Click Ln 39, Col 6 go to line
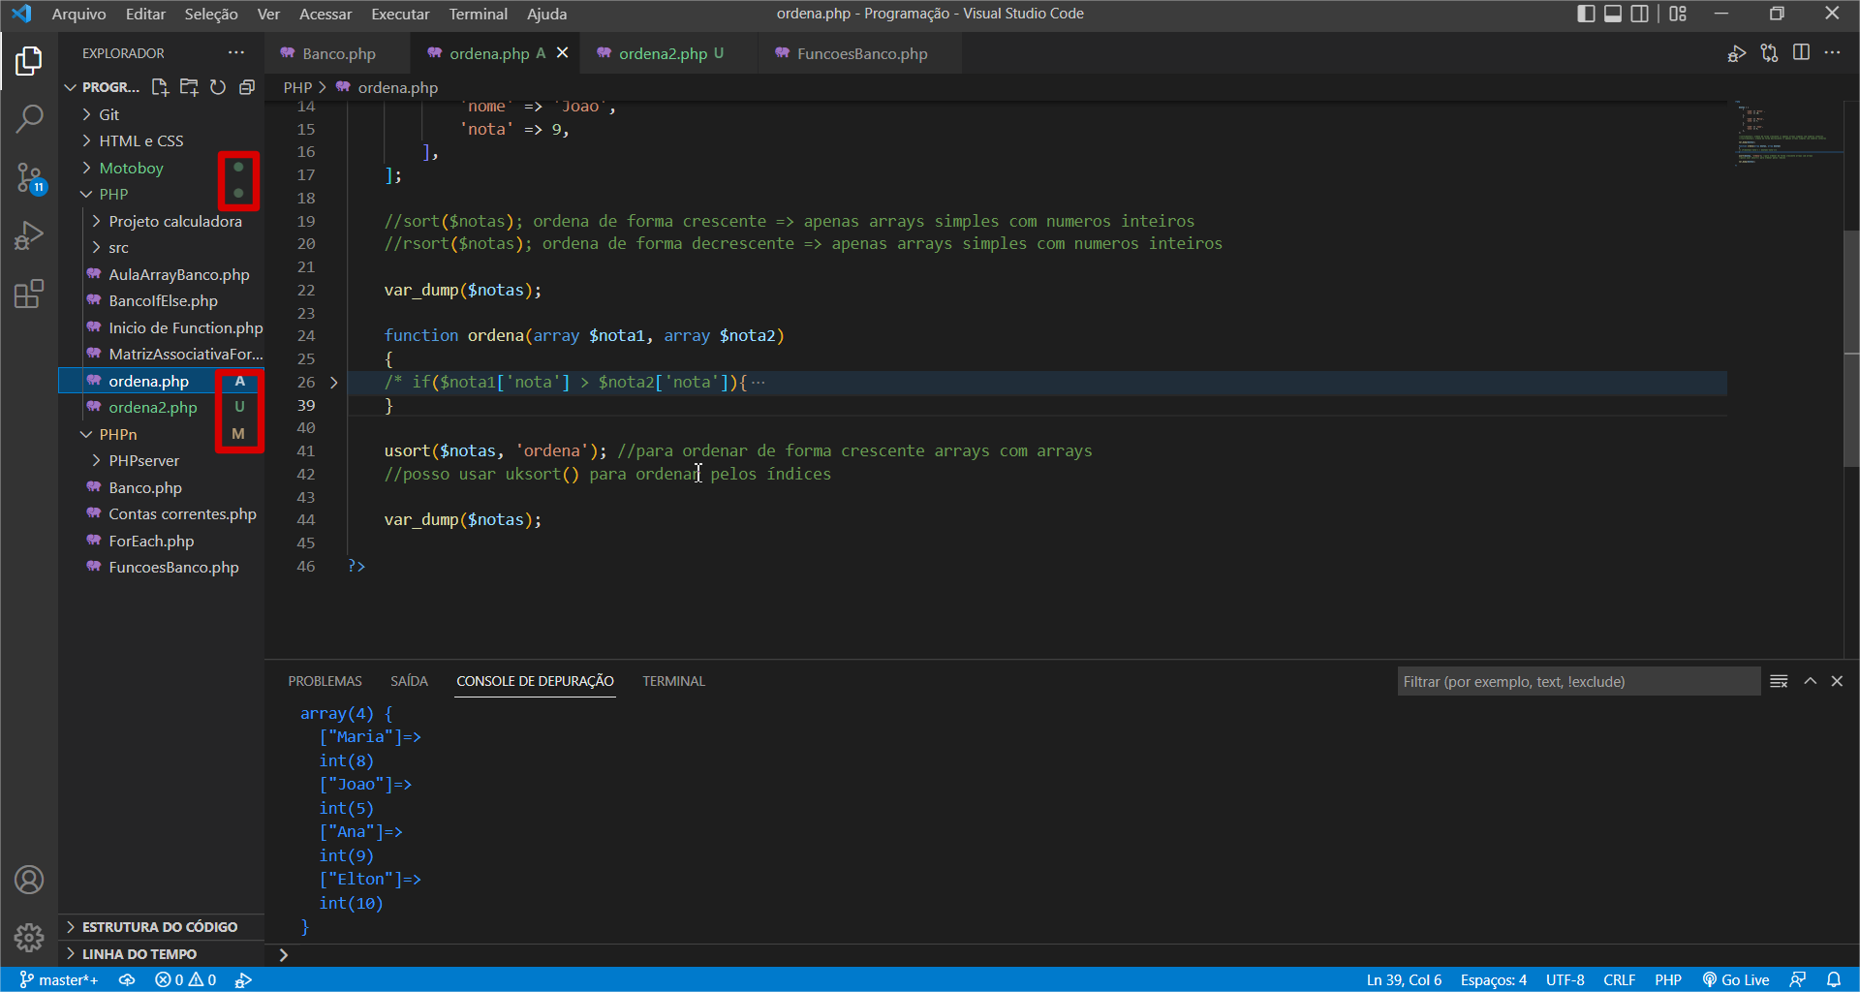 coord(1404,979)
